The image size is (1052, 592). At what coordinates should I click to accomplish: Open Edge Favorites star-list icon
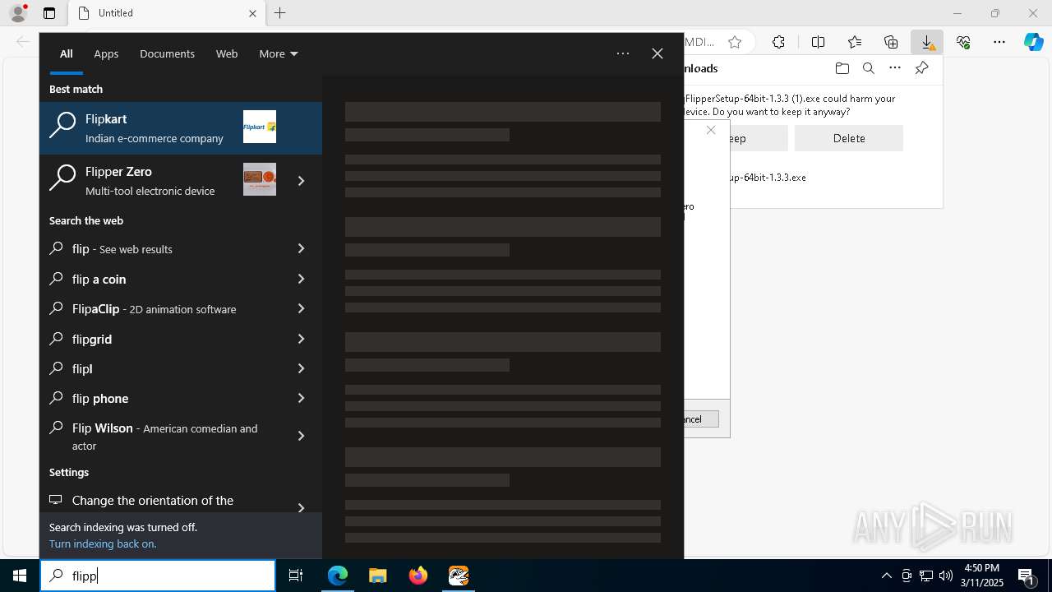pos(855,42)
